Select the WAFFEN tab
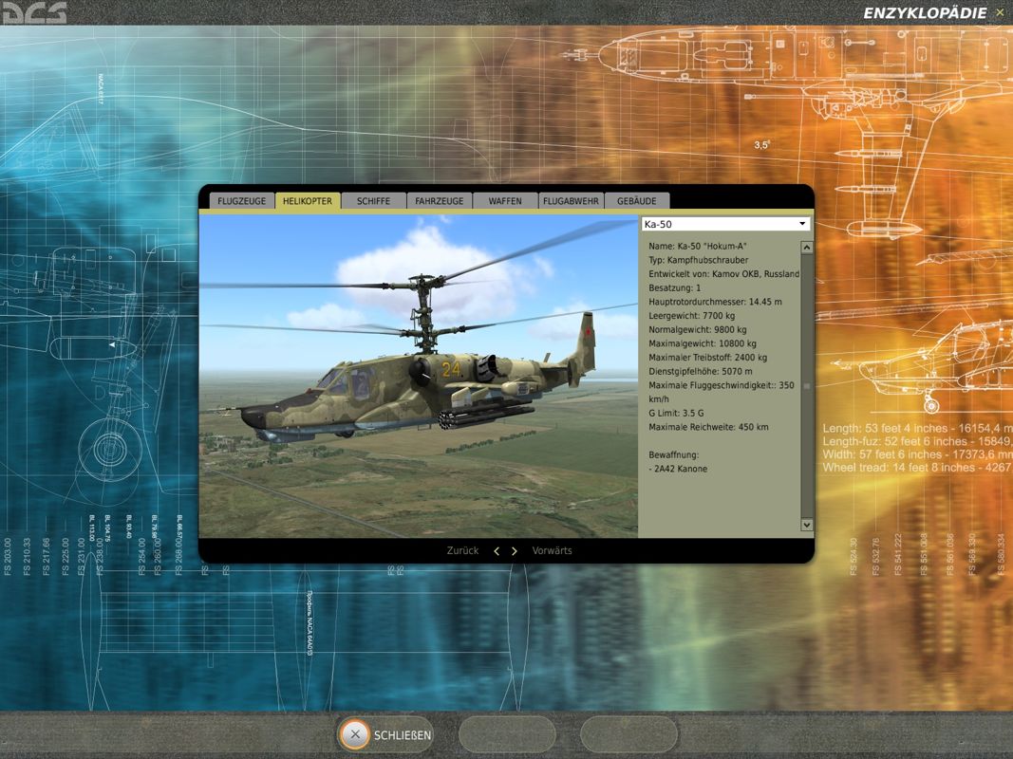The width and height of the screenshot is (1013, 759). click(504, 200)
